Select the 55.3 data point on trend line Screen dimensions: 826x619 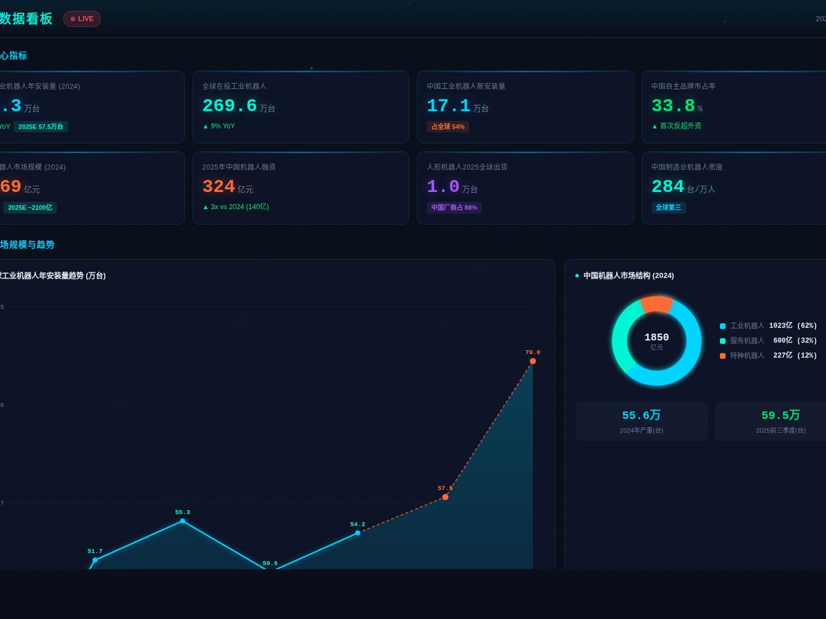point(182,521)
